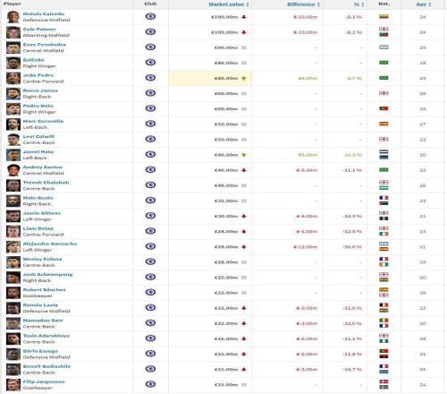This screenshot has width=447, height=394.
Task: Open Alejandro Garnacho's player profile link
Action: (x=50, y=244)
